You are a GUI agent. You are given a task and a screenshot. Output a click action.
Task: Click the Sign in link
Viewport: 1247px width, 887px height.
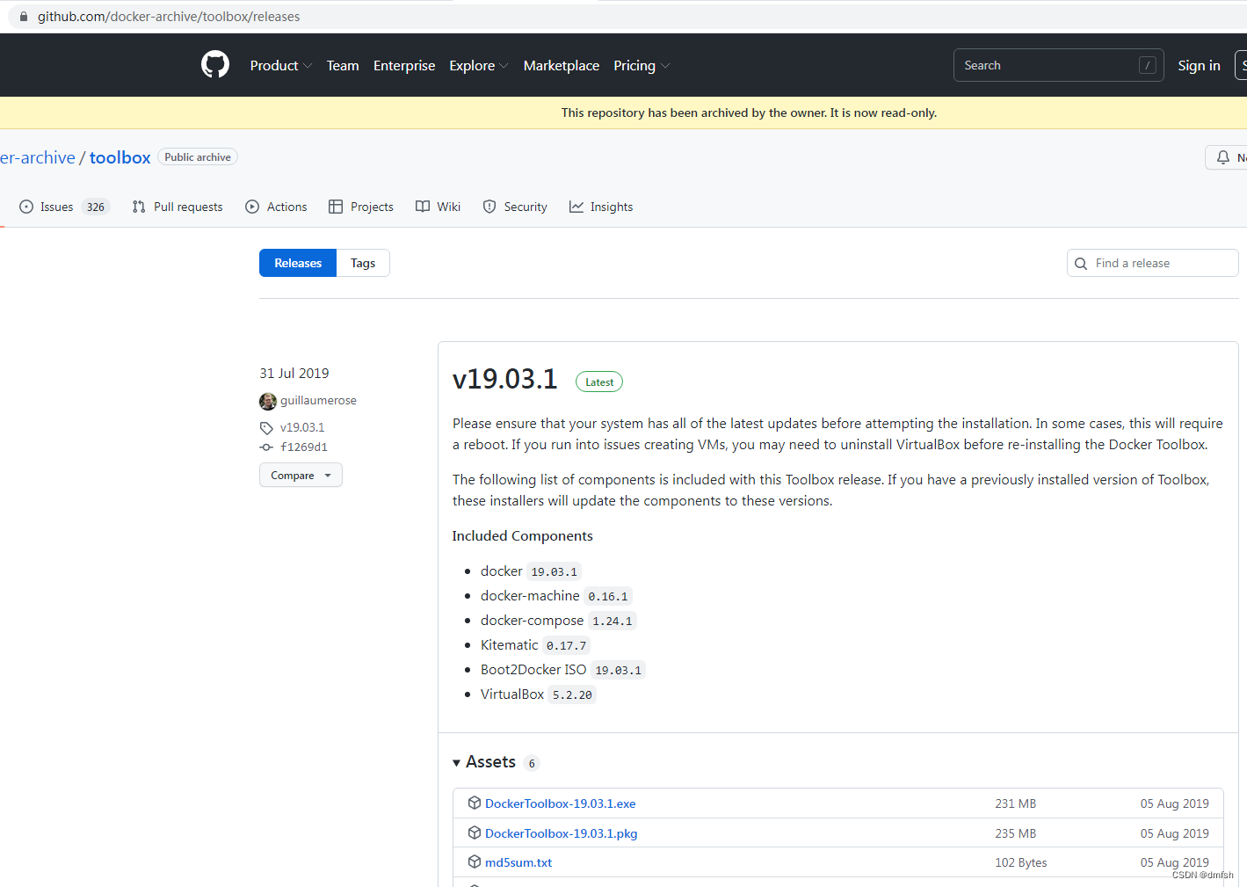pyautogui.click(x=1199, y=66)
